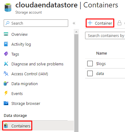The width and height of the screenshot is (125, 132).
Task: Click the sidebar scroll up arrow
Action: pyautogui.click(x=76, y=32)
